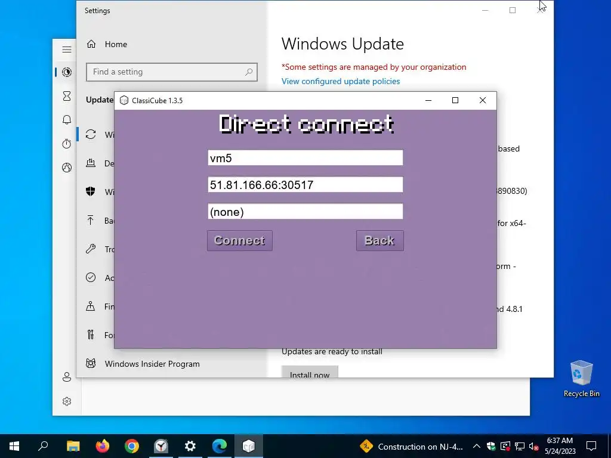611x458 pixels.
Task: Select the For developers tools icon in sidebar
Action: [x=91, y=335]
